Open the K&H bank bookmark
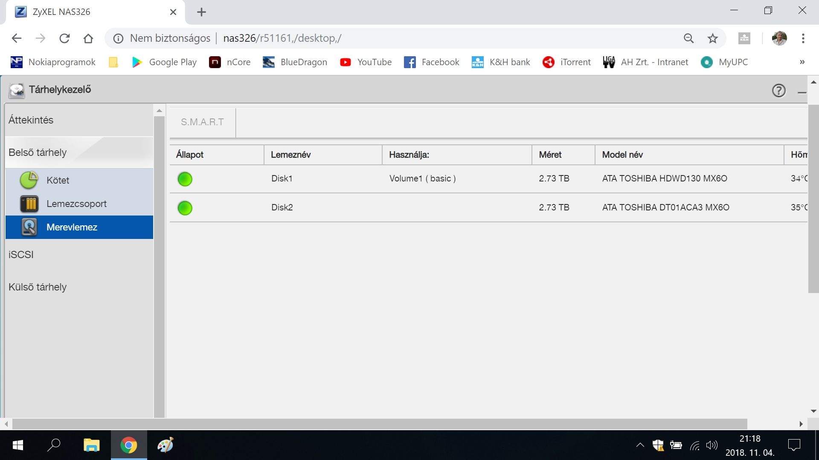The width and height of the screenshot is (819, 460). pos(501,62)
